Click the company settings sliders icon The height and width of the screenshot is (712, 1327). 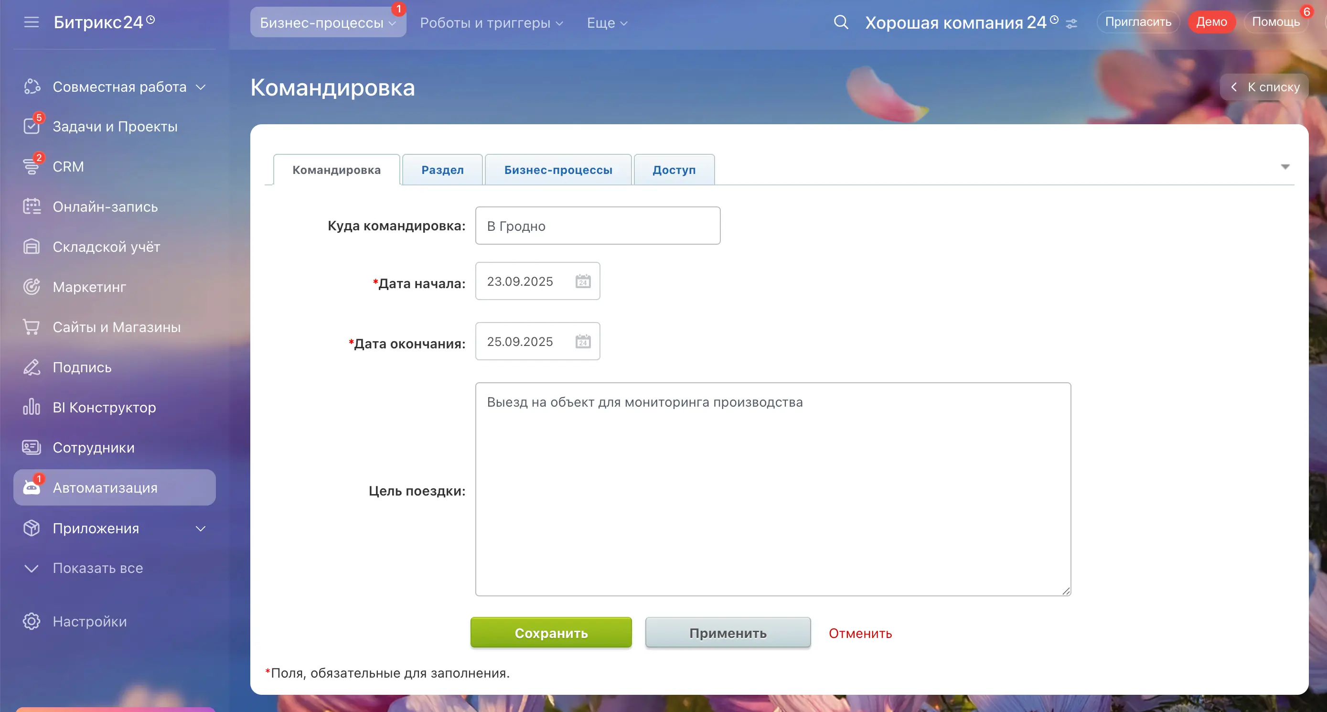(1071, 24)
